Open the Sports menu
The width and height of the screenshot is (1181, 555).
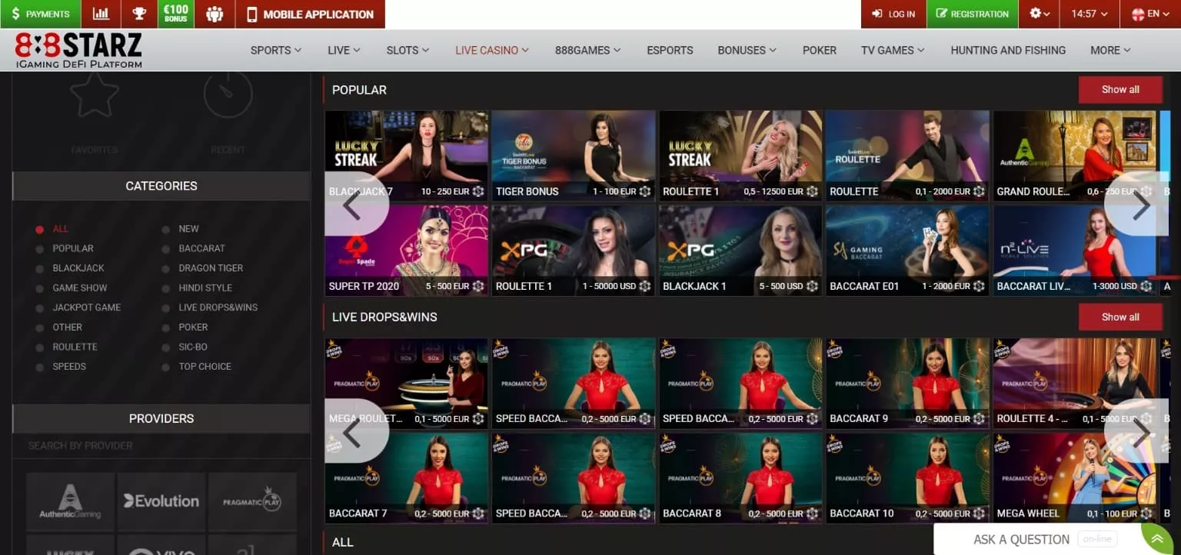point(275,50)
